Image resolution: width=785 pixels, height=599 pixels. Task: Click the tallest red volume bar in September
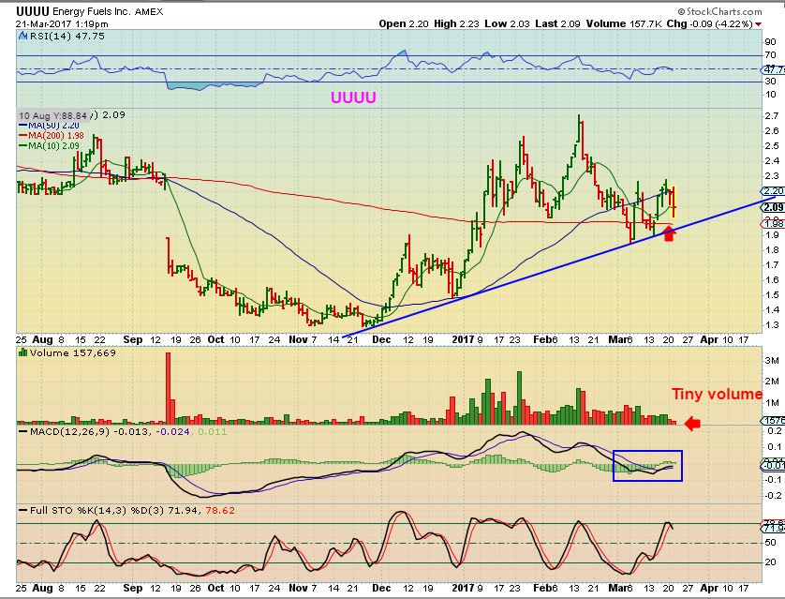169,389
